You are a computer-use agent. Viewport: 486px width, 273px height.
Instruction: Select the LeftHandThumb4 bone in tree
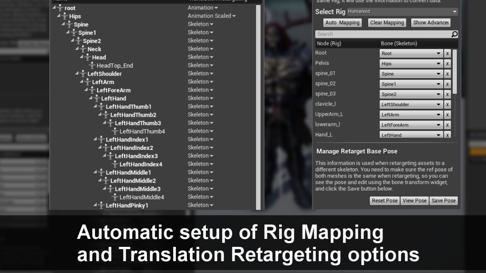click(142, 132)
